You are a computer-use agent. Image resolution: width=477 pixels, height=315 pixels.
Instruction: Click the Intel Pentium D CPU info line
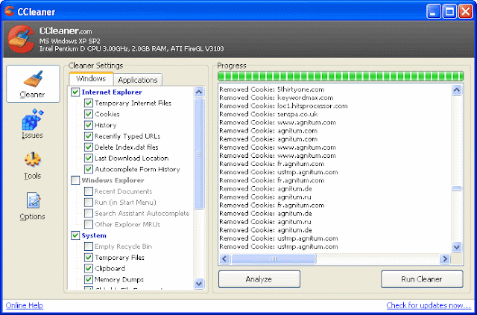pyautogui.click(x=131, y=48)
